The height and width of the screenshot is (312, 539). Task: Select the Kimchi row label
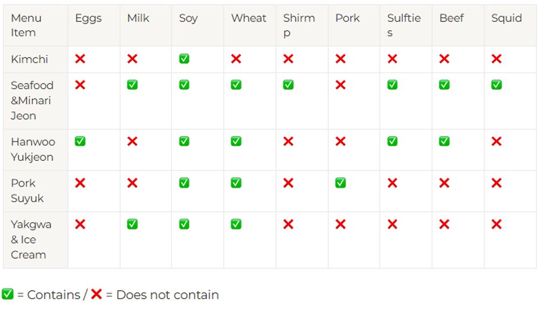pyautogui.click(x=30, y=59)
